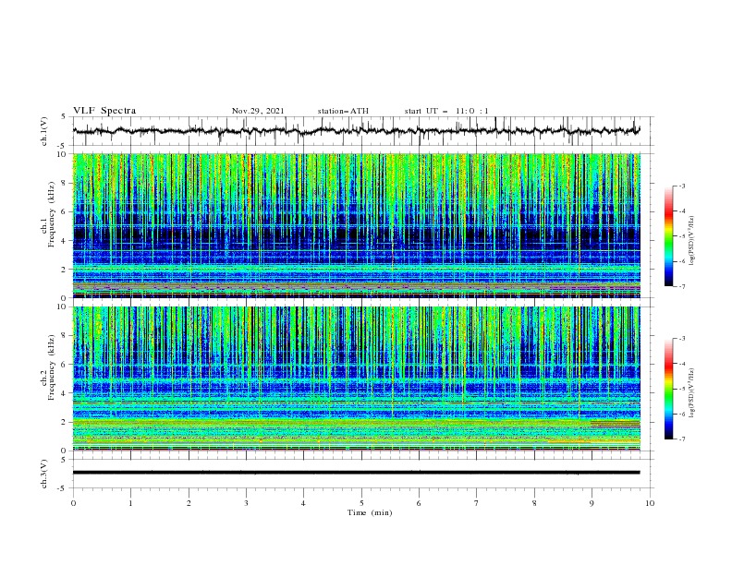Screen dimensions: 732x565
Task: Click time axis tick label "8"
Action: coord(534,503)
